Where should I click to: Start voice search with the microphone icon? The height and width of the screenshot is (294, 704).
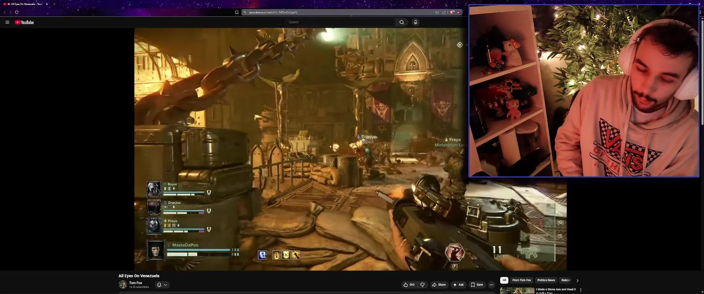(415, 22)
